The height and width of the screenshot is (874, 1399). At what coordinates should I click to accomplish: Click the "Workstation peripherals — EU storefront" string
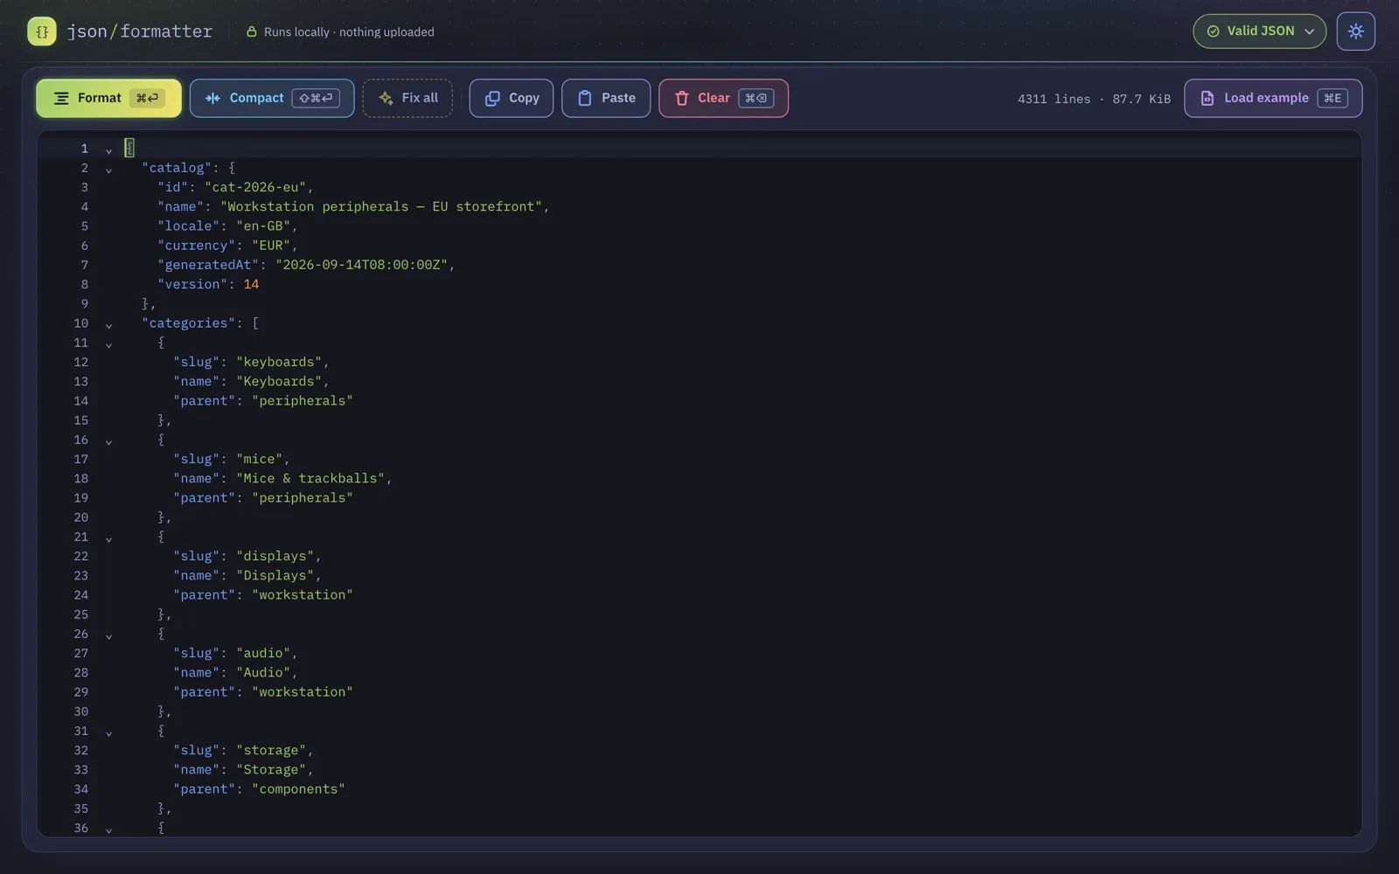pyautogui.click(x=381, y=206)
